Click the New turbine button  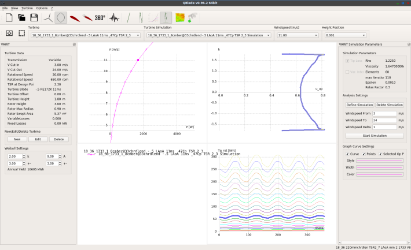[x=17, y=139]
